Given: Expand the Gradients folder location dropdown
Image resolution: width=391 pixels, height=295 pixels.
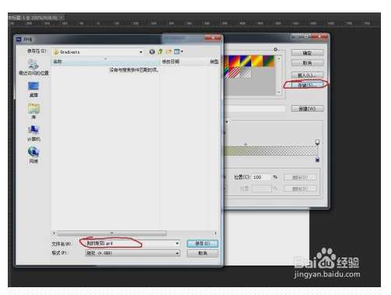Looking at the screenshot, I should (x=141, y=52).
